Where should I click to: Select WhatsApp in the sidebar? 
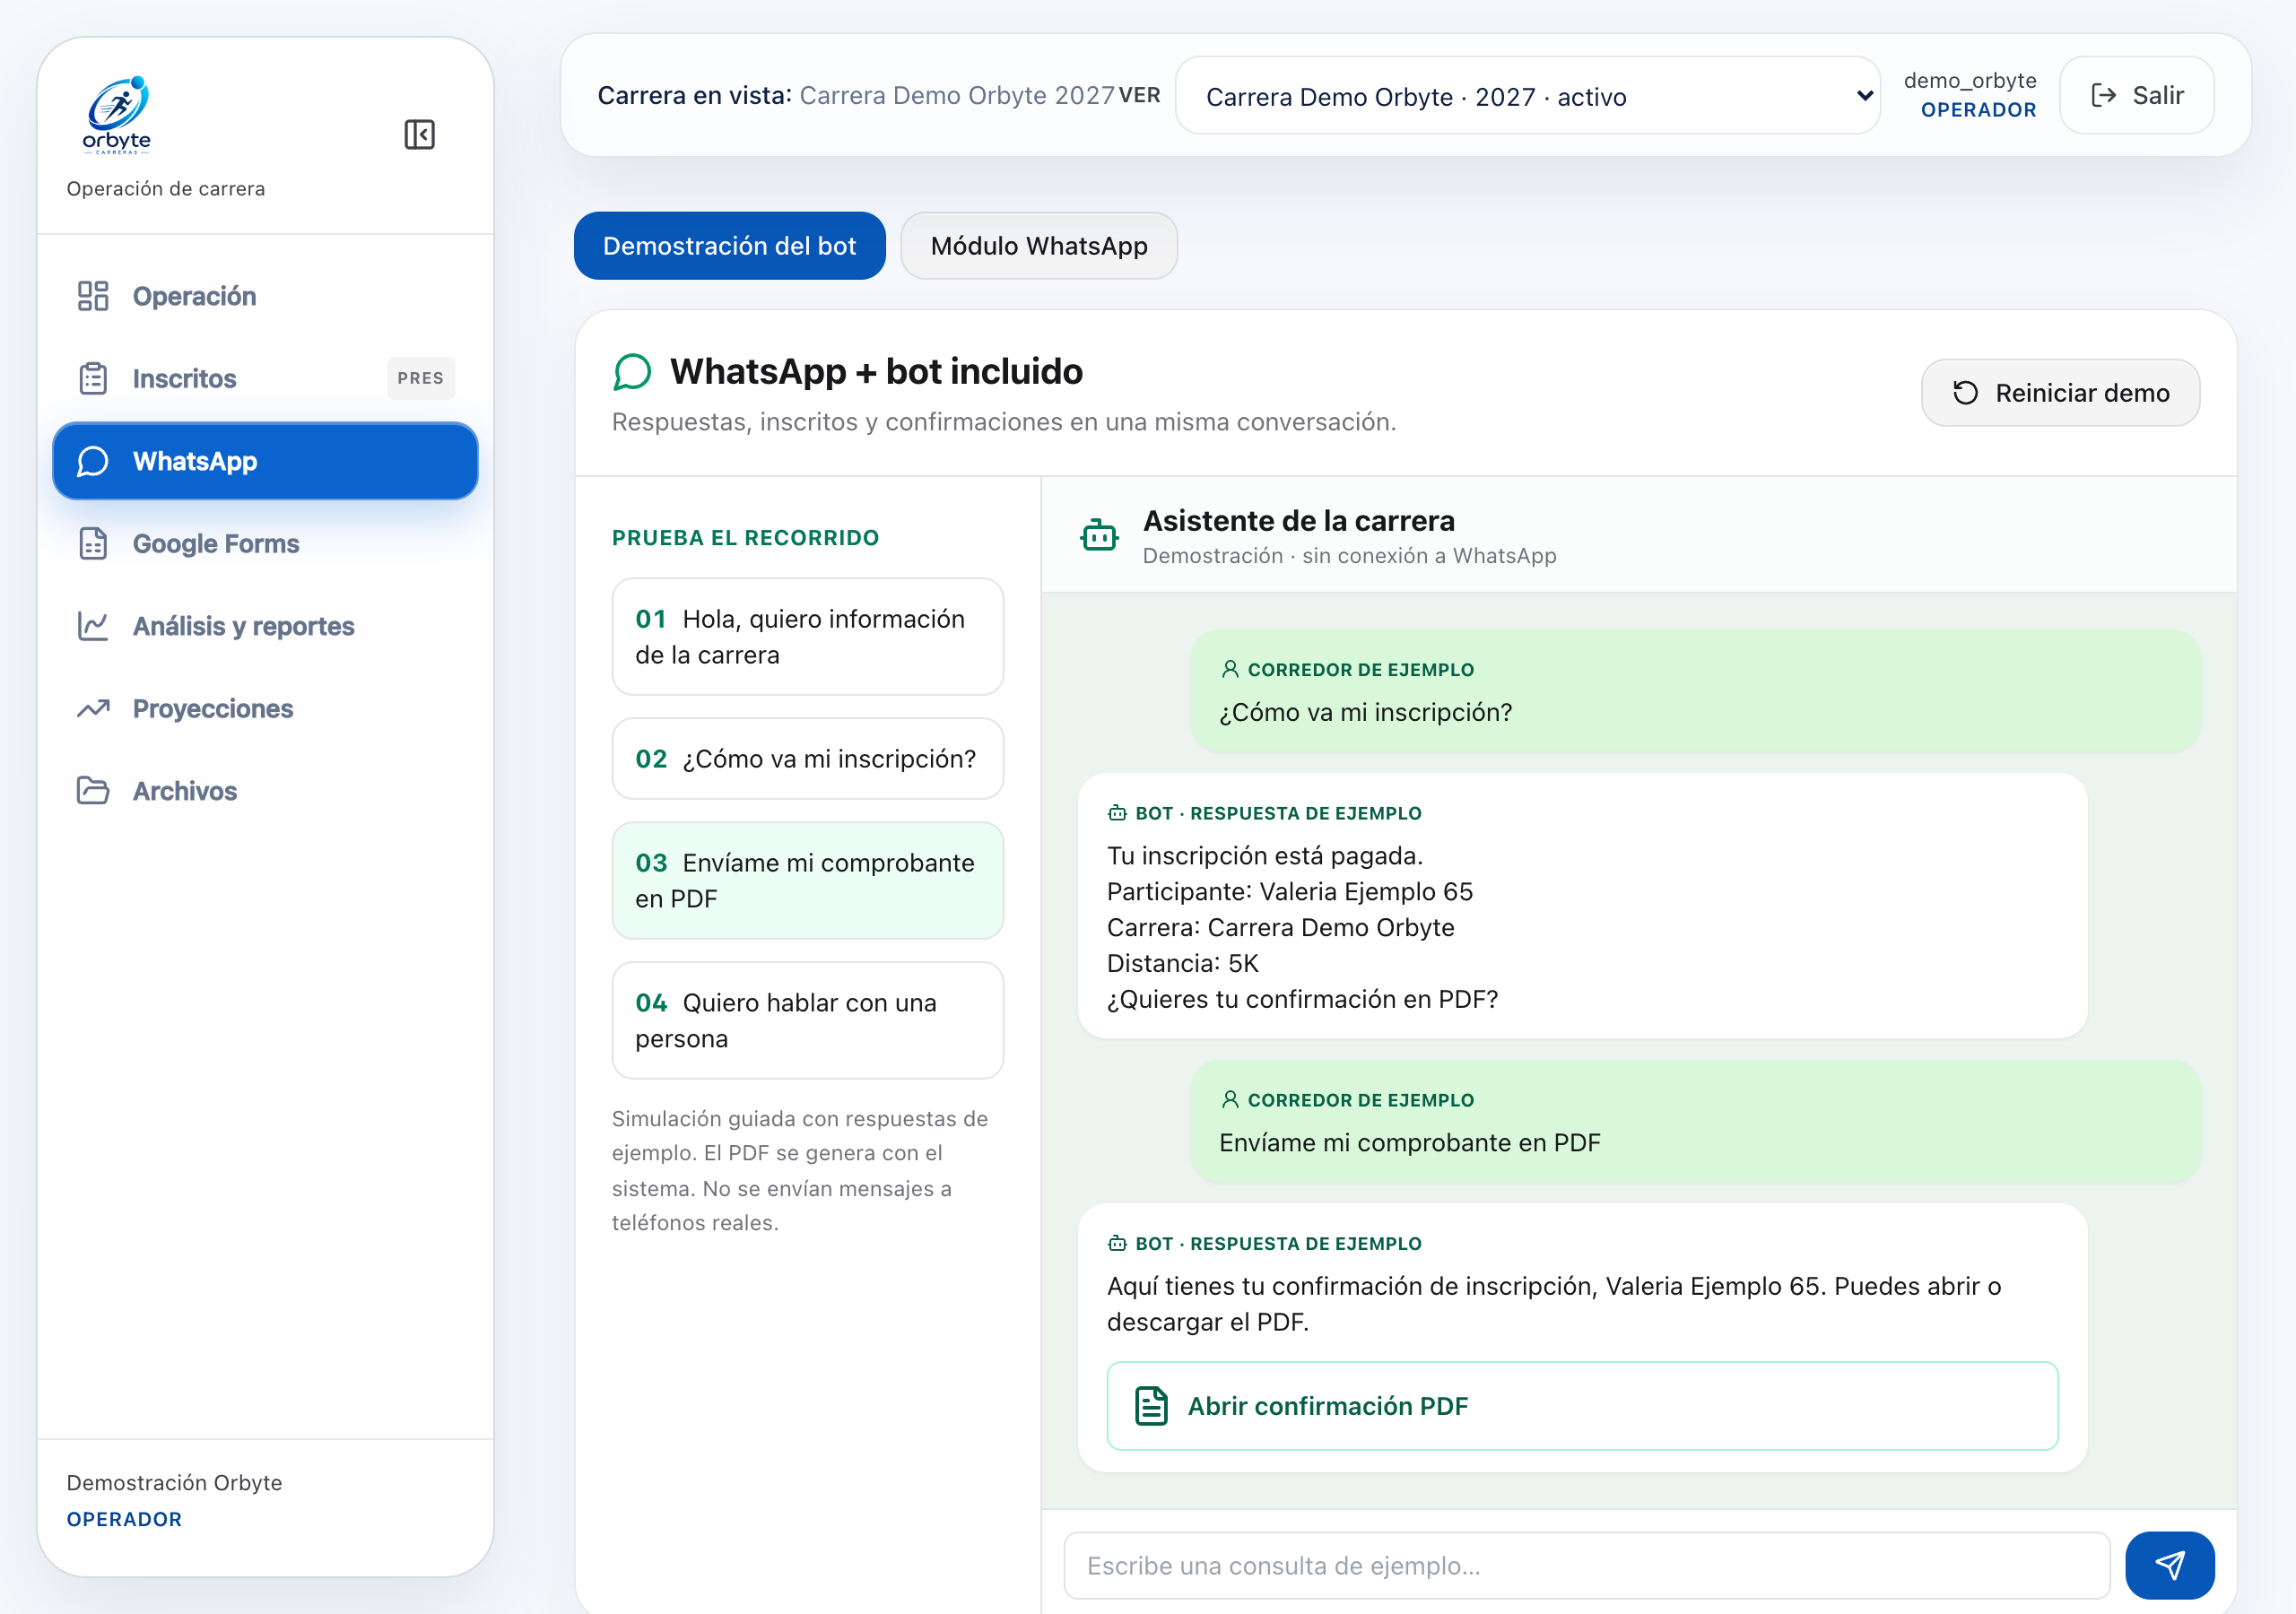click(265, 461)
